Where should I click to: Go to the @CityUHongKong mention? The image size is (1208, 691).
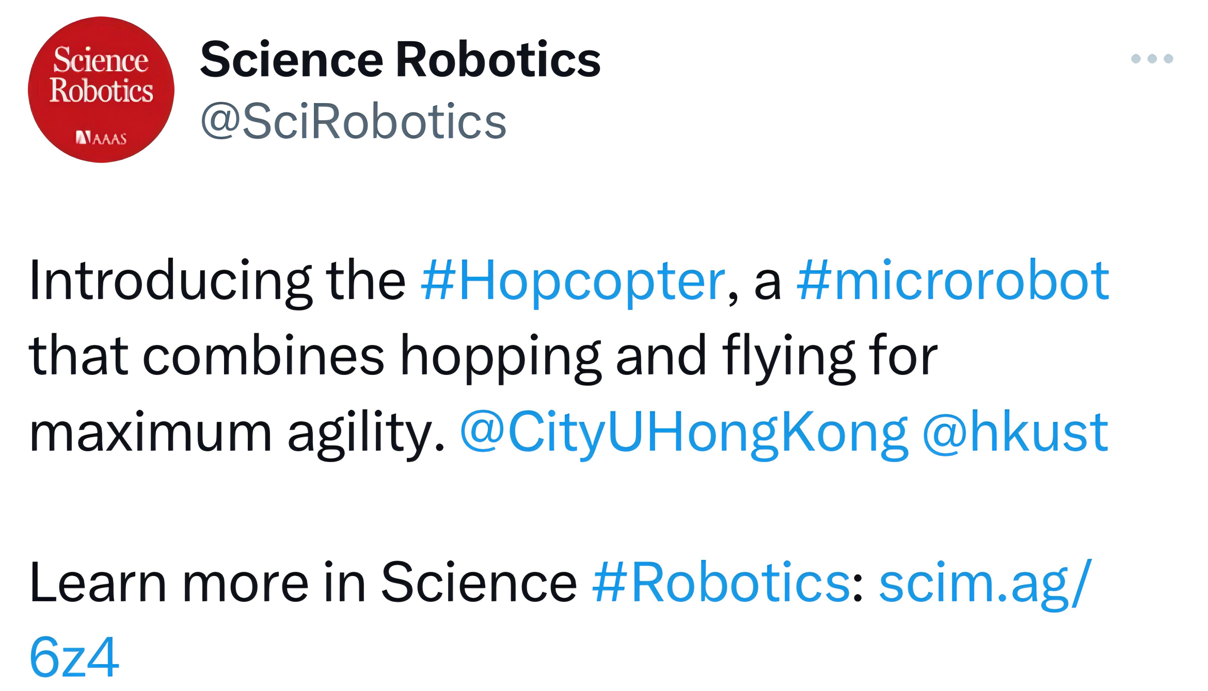[683, 432]
